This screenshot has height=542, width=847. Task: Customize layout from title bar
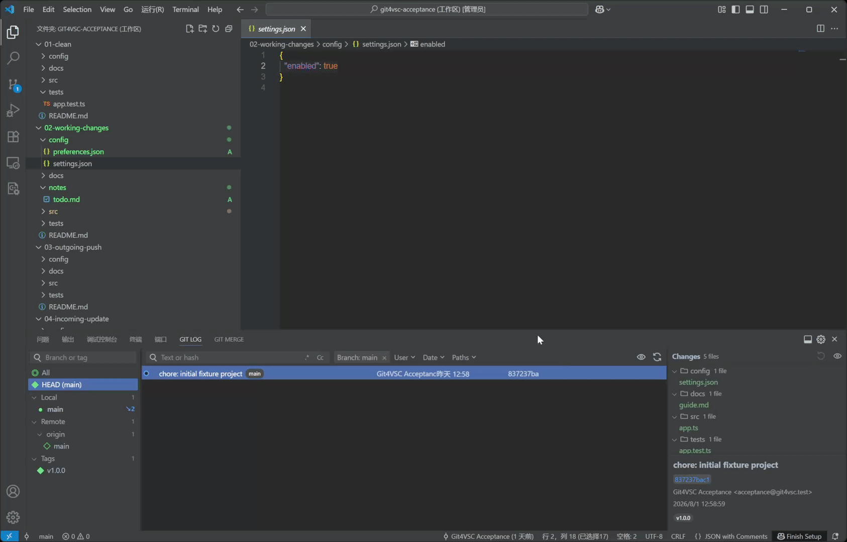tap(721, 9)
